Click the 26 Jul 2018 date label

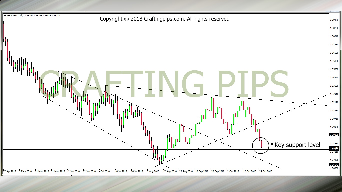137,171
